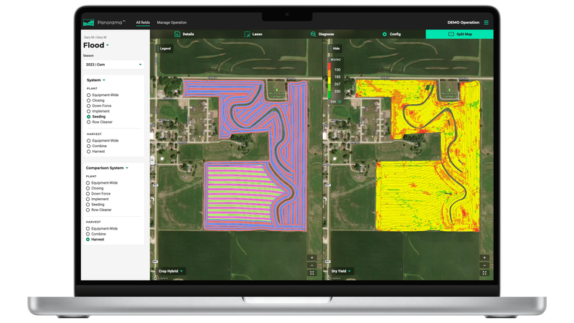Click the red color band in yield legend
574x323 pixels.
[x=329, y=67]
